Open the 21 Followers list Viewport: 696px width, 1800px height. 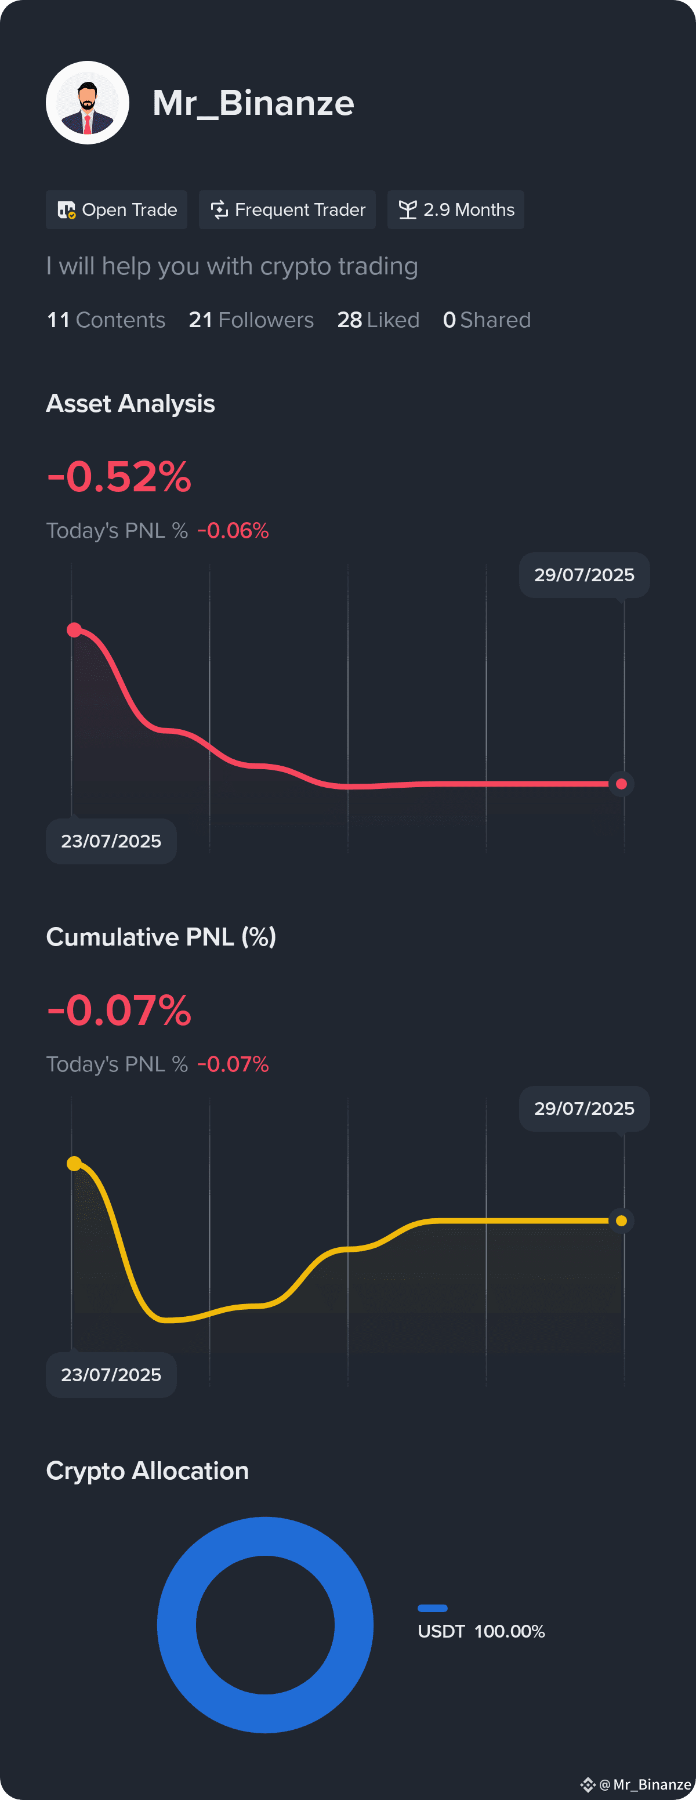point(251,320)
